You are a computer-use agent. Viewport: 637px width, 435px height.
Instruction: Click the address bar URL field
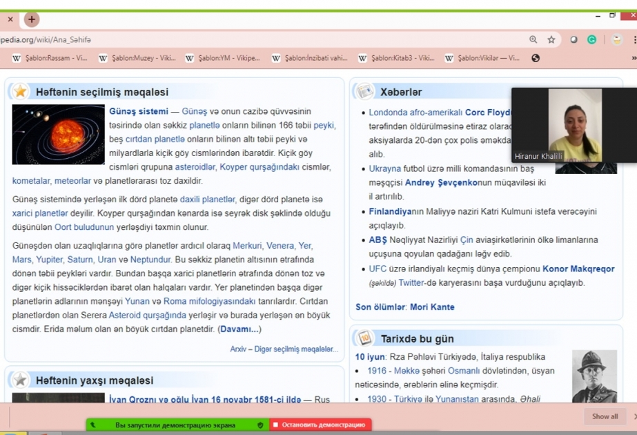pyautogui.click(x=260, y=39)
